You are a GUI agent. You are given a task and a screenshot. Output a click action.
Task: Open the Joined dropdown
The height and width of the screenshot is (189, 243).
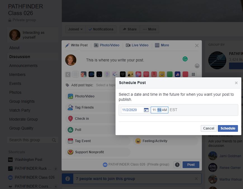pos(75,29)
